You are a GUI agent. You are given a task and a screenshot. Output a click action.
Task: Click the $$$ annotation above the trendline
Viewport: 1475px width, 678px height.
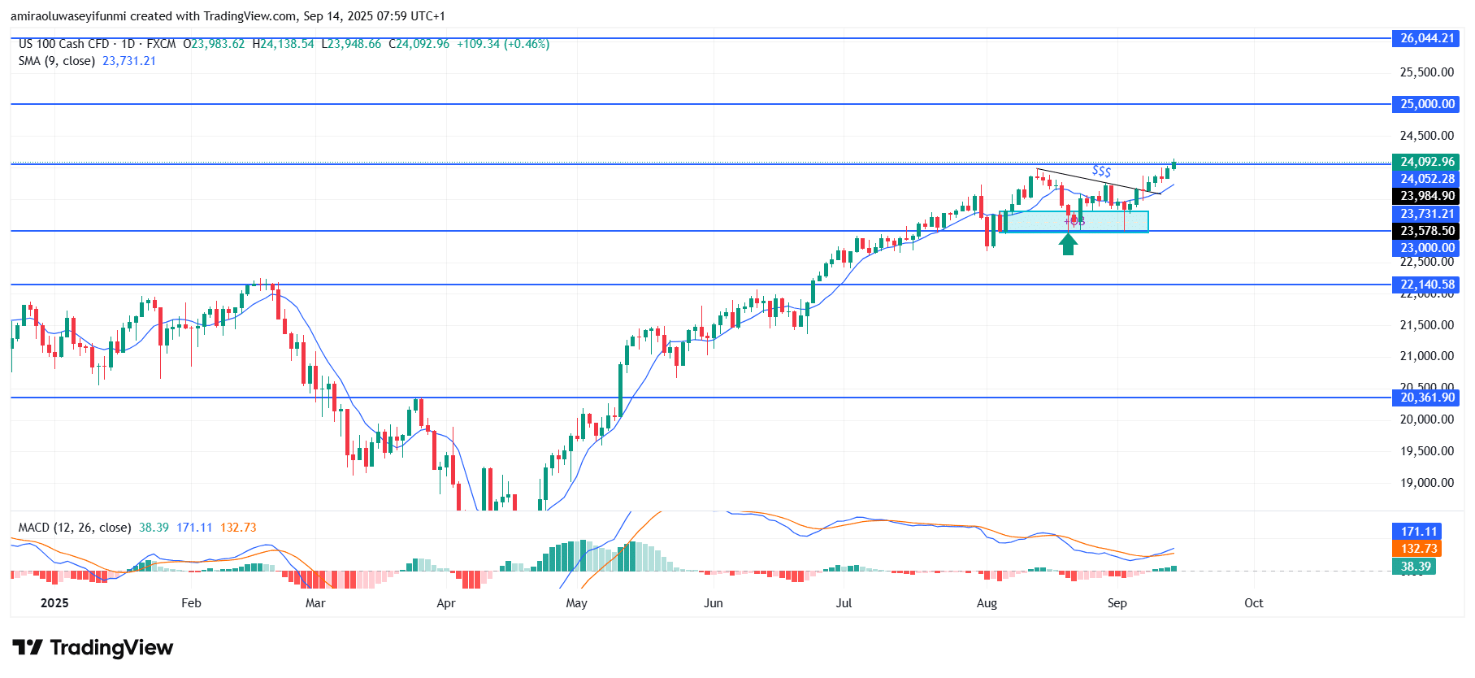[x=1101, y=171]
